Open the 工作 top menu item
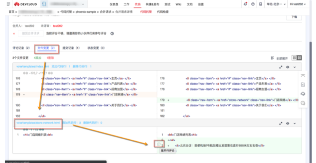The height and width of the screenshot is (163, 316). pos(126,4)
